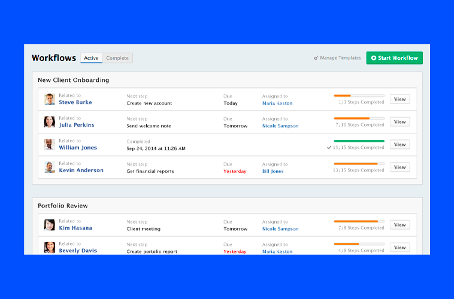Screen dimensions: 454x299
Task: Open View for Kevin Anderson's workflow
Action: tap(399, 167)
